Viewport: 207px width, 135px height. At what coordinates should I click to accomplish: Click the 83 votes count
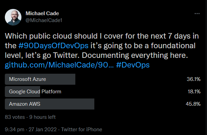(x=15, y=117)
